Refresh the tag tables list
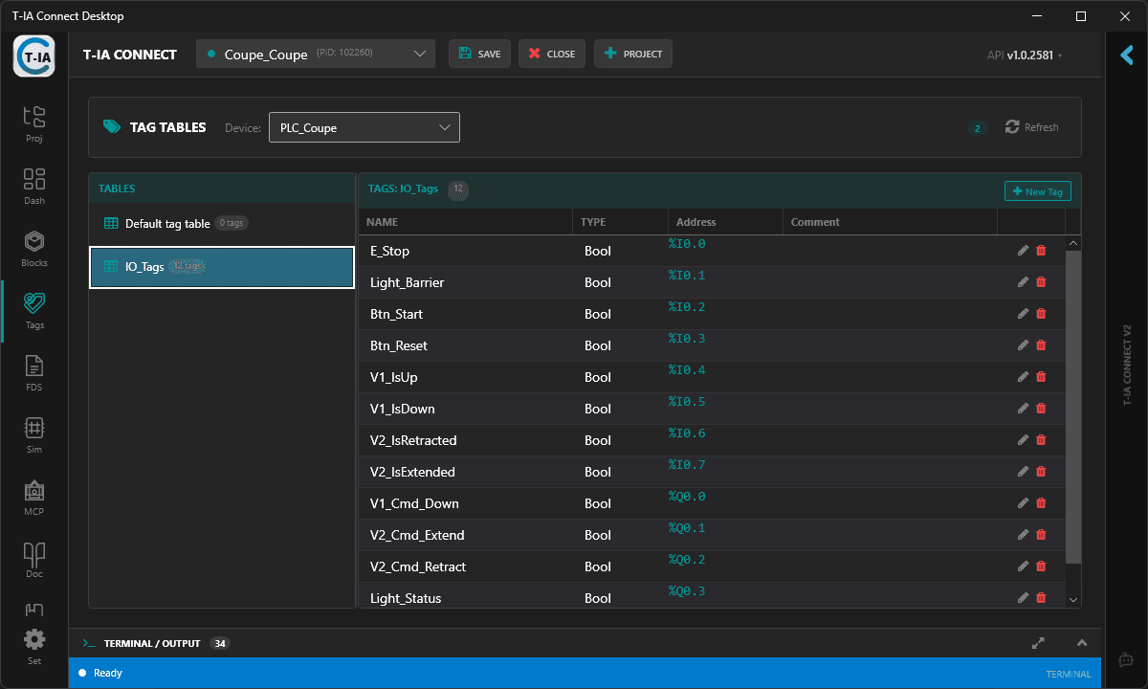 (x=1032, y=126)
